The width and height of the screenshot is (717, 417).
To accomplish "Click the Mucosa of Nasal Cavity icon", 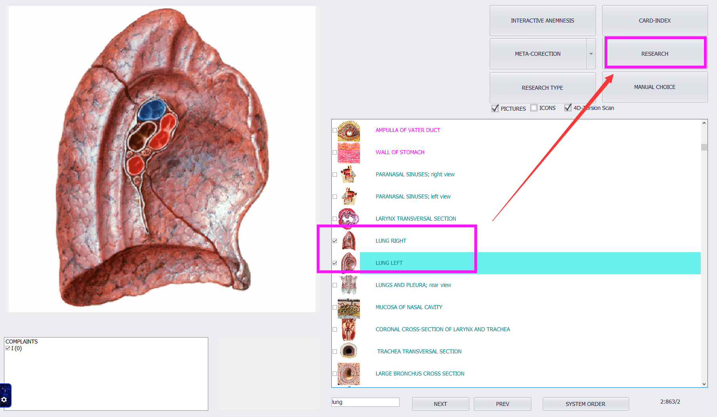I will click(348, 308).
